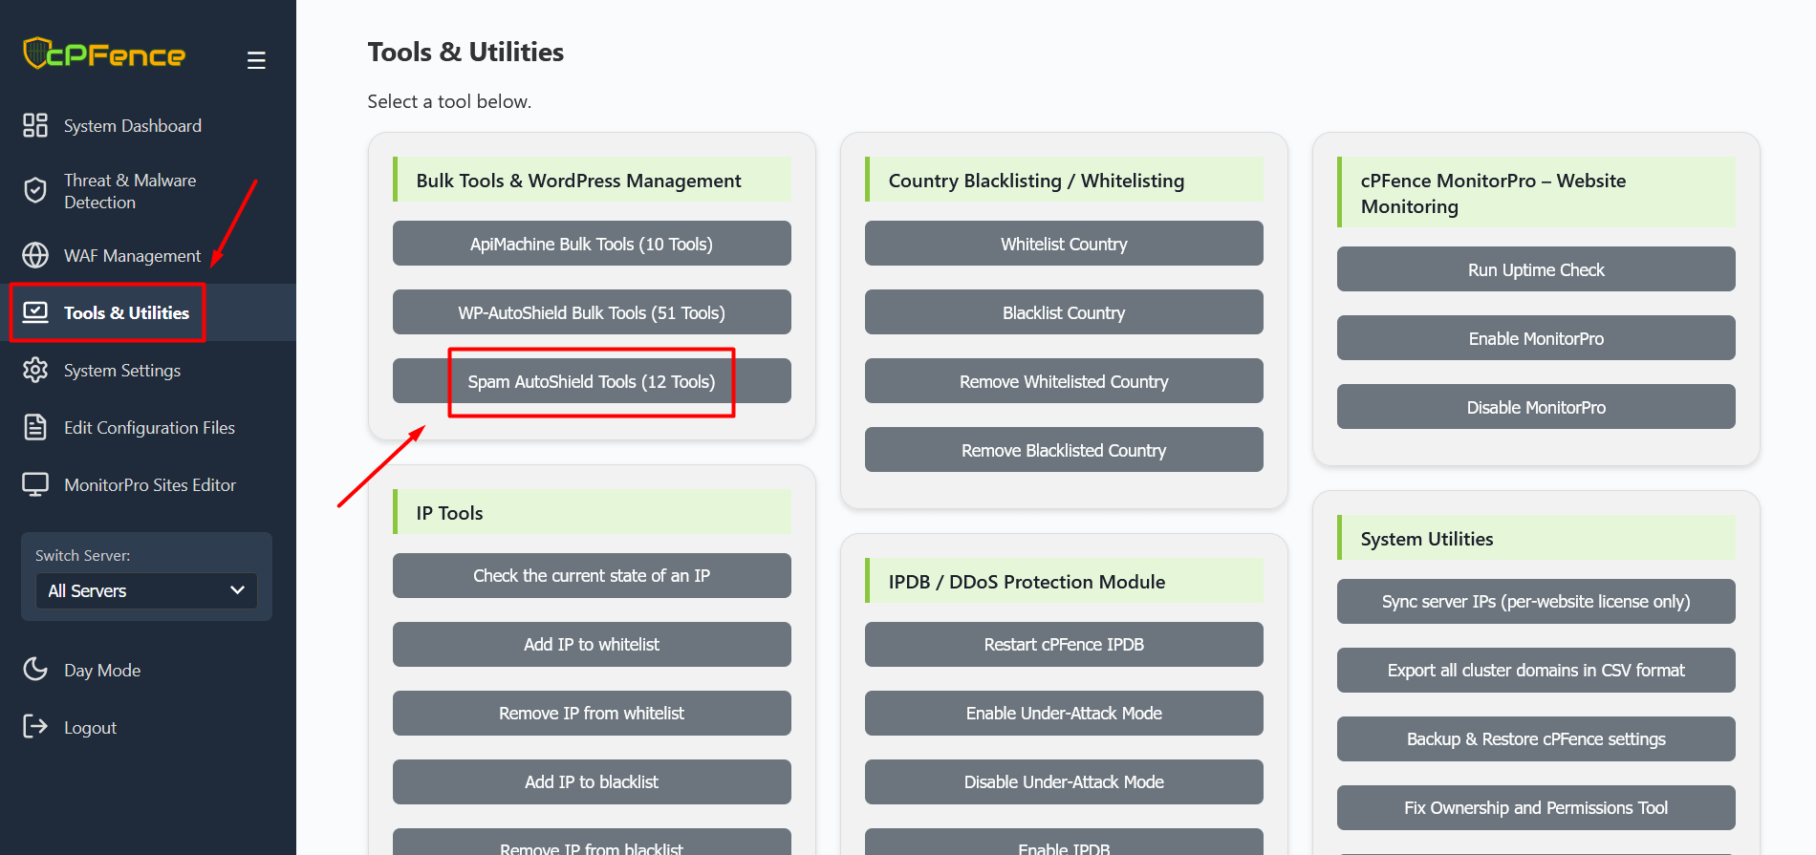Click the Logout arrow icon

pyautogui.click(x=35, y=727)
